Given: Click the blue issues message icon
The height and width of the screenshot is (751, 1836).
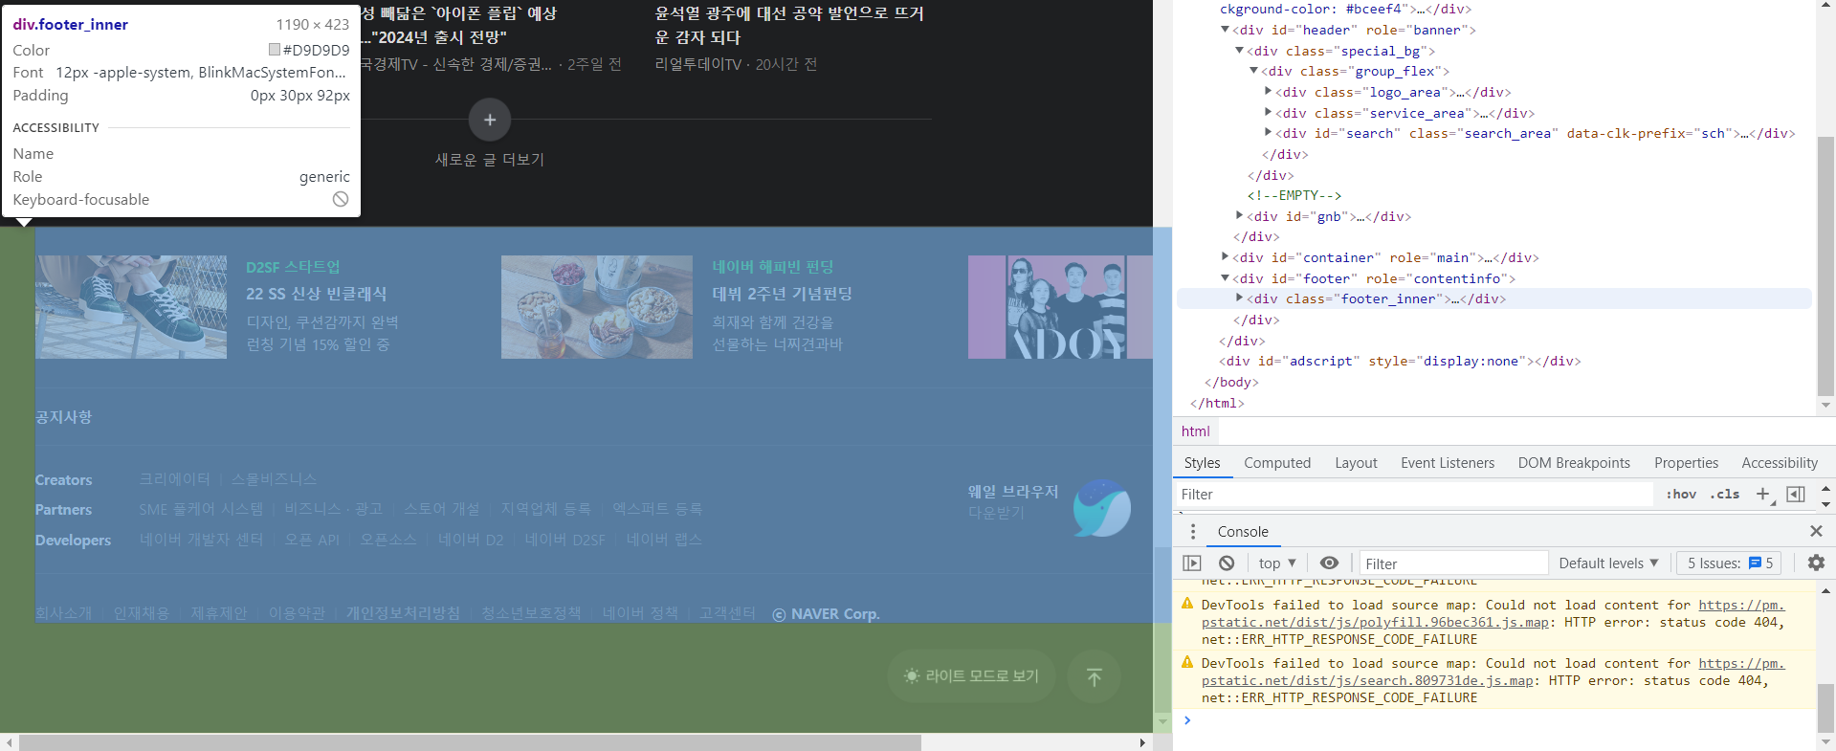Looking at the screenshot, I should [1755, 563].
